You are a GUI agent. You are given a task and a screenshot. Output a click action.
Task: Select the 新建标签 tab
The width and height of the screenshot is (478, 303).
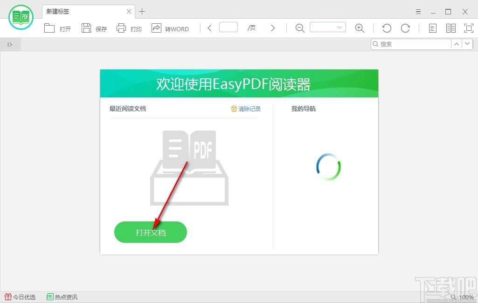pyautogui.click(x=89, y=12)
